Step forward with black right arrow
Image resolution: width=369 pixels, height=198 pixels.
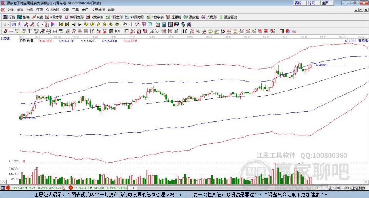(80, 24)
